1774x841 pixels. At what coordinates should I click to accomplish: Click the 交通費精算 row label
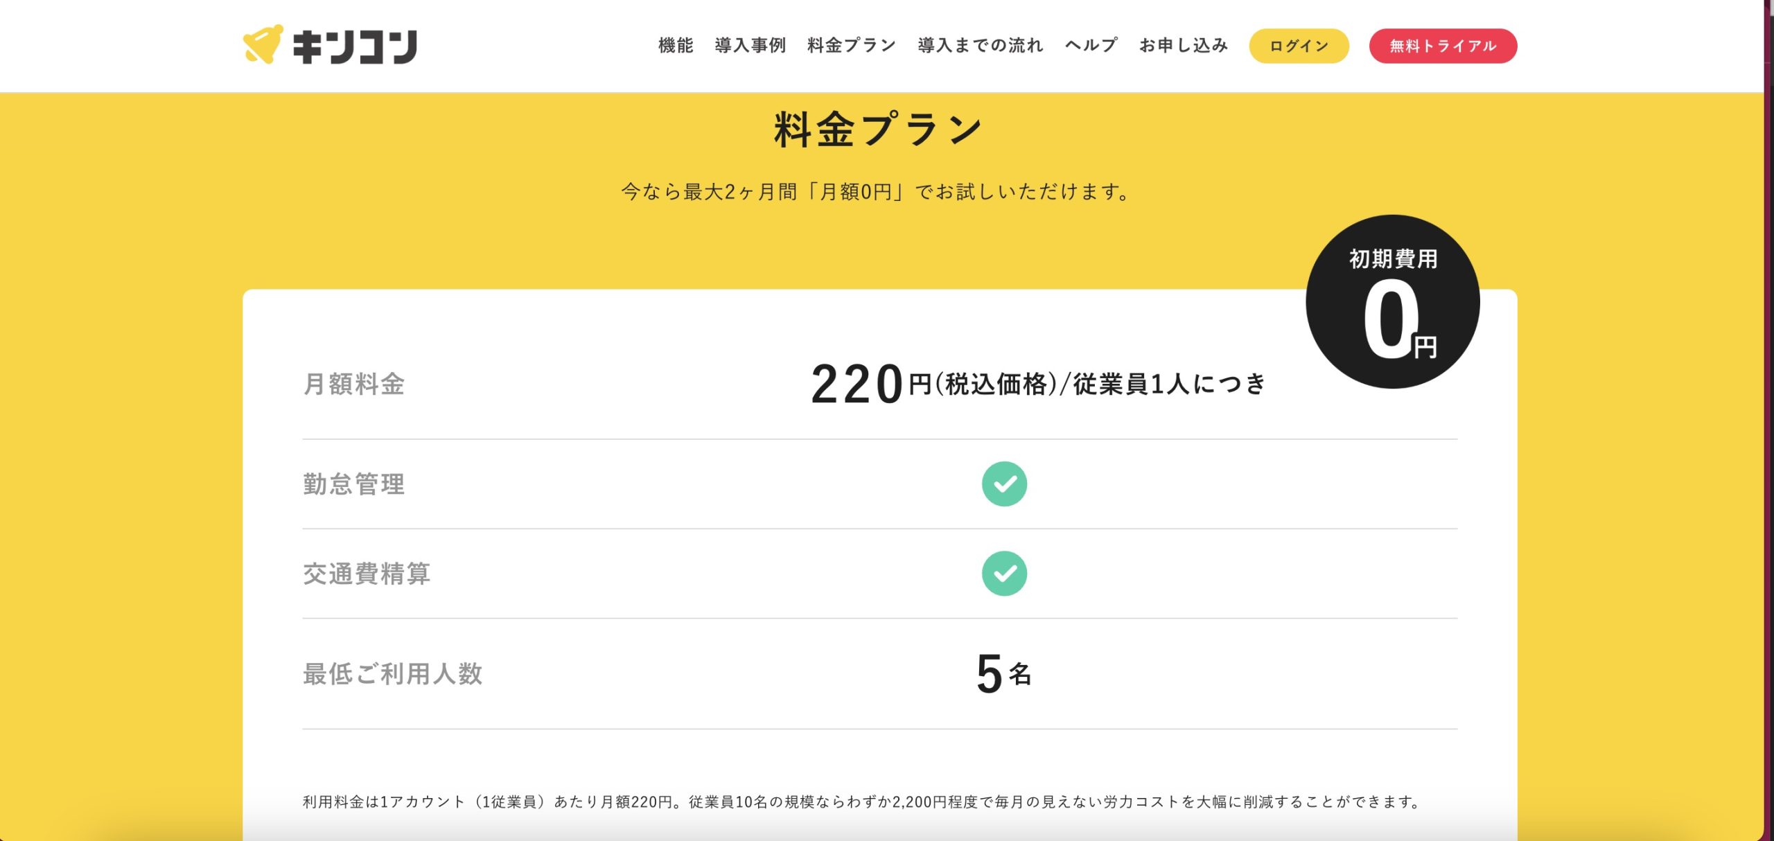(367, 574)
